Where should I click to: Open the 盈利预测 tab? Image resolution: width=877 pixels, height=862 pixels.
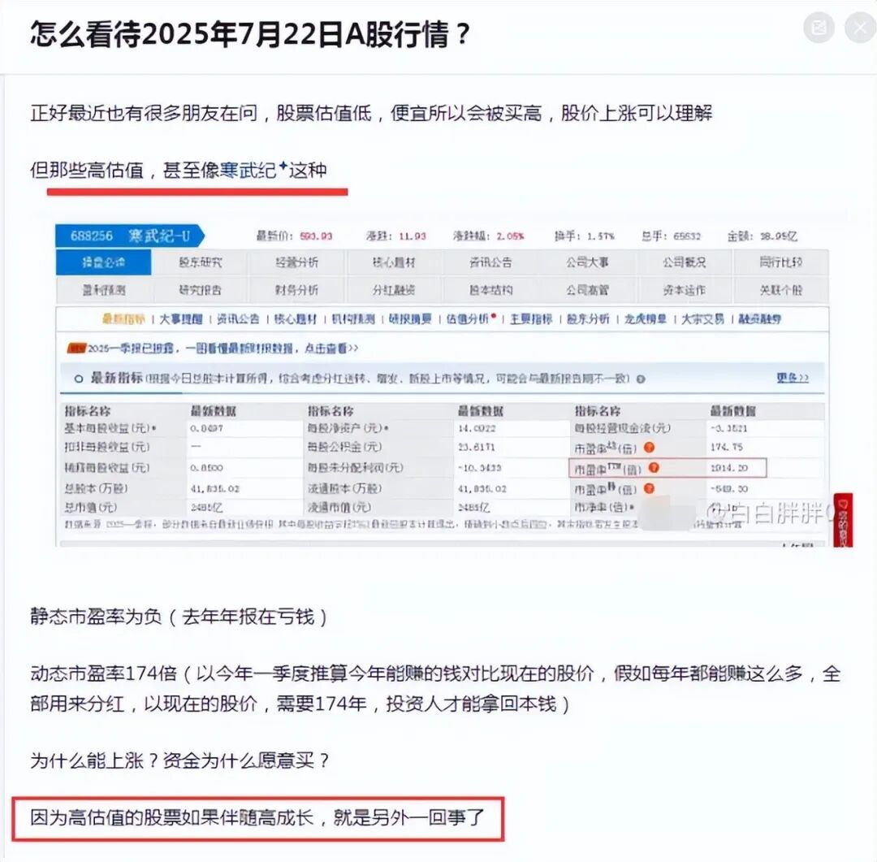tap(103, 290)
